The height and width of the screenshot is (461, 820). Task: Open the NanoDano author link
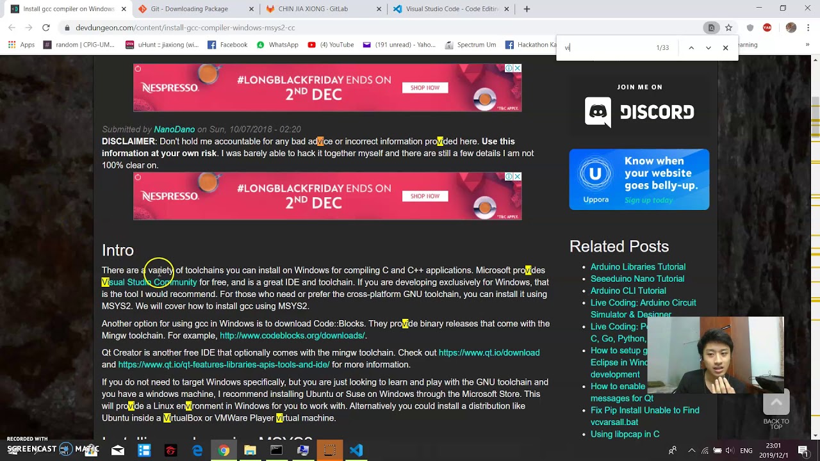point(174,129)
